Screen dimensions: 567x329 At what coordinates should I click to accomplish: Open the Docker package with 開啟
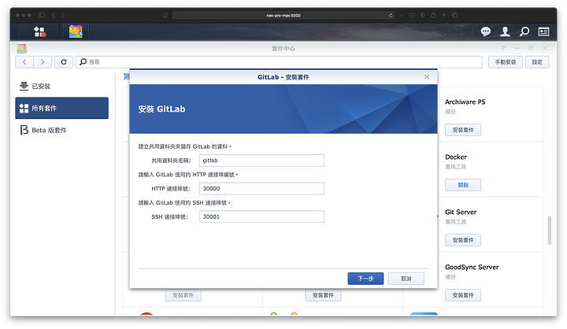463,185
